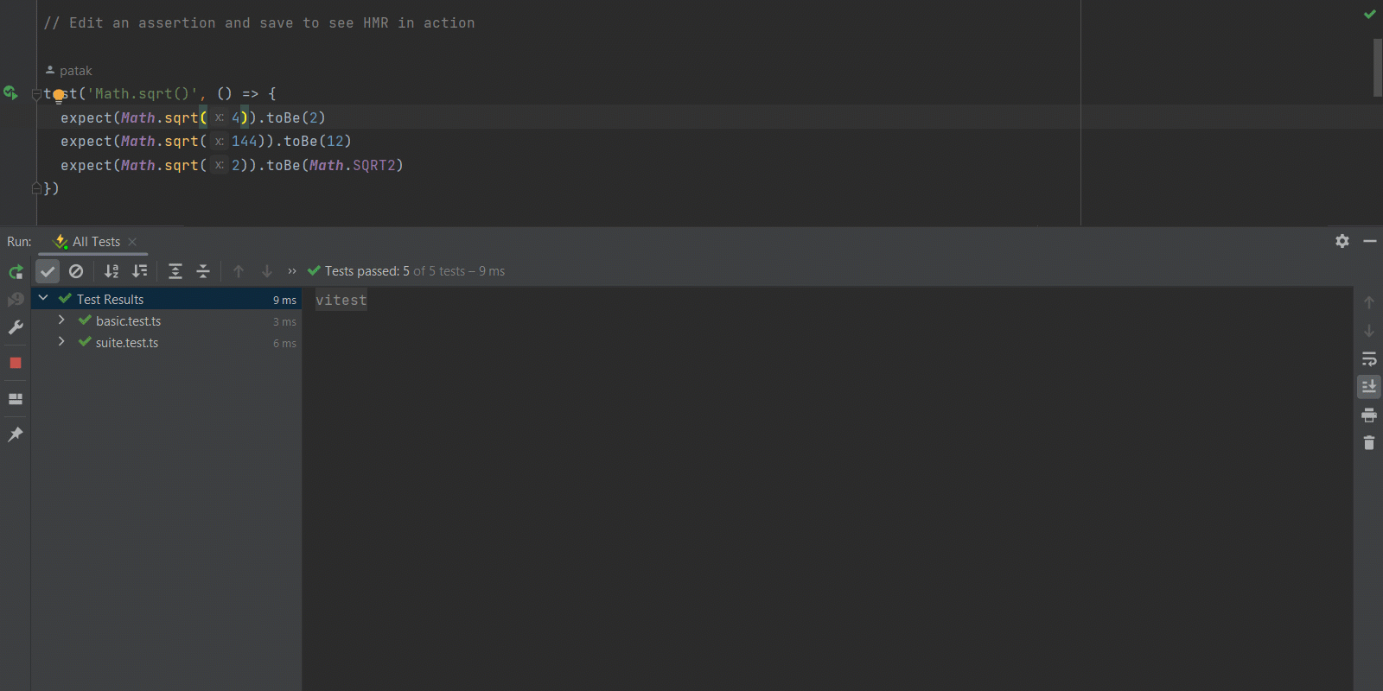Open run configuration wrench icon

point(16,327)
